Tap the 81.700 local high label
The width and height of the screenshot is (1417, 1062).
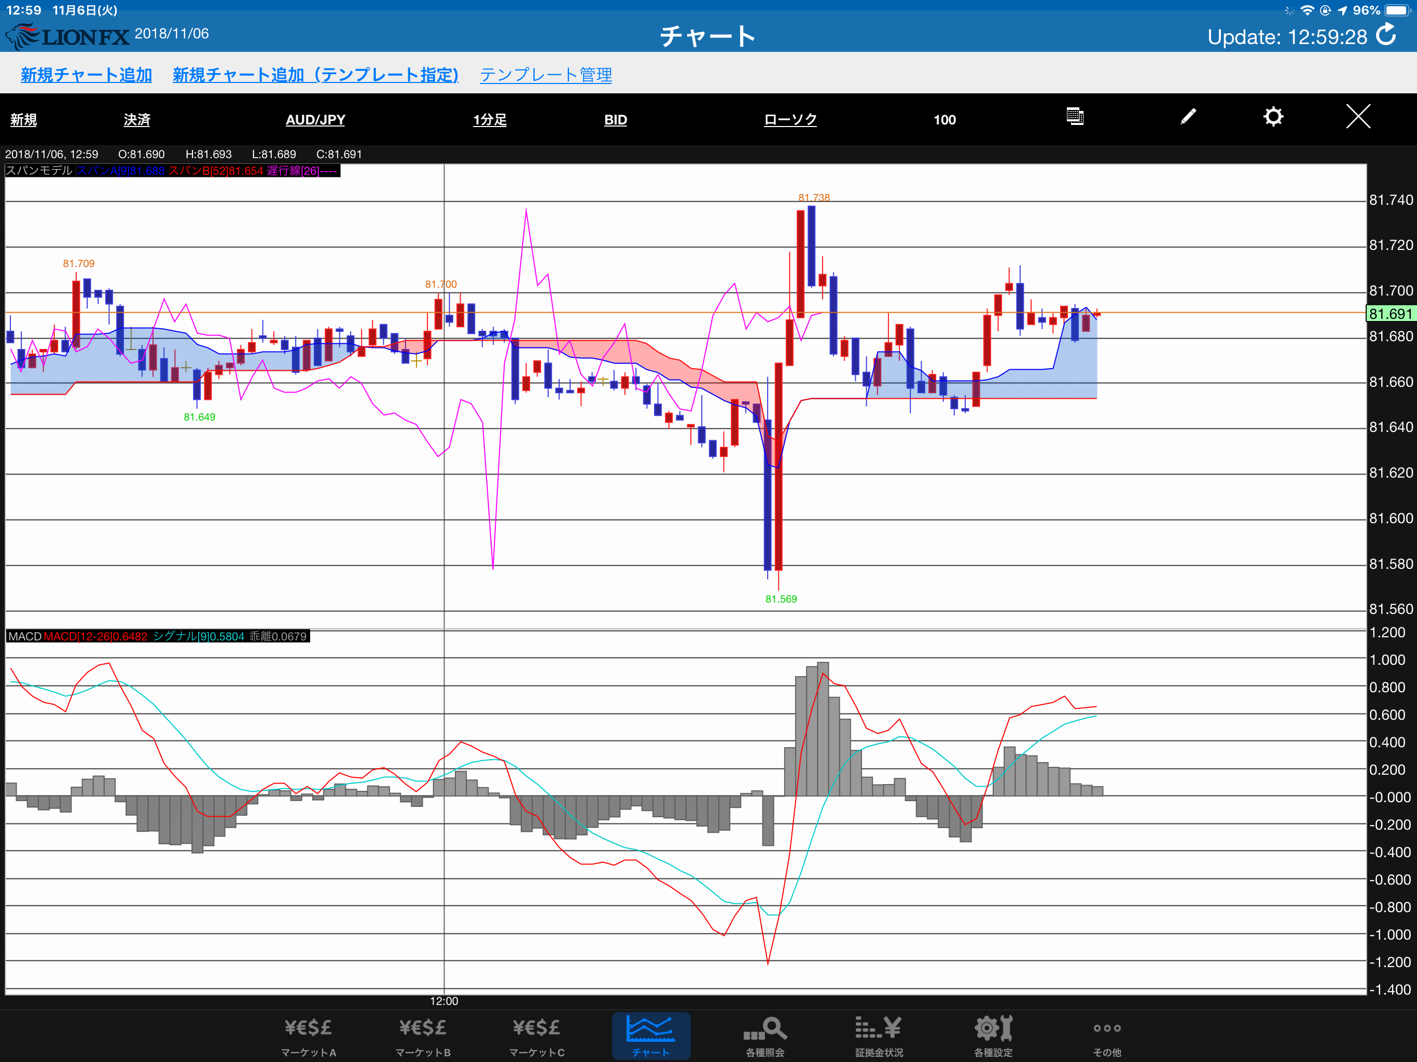pyautogui.click(x=441, y=284)
